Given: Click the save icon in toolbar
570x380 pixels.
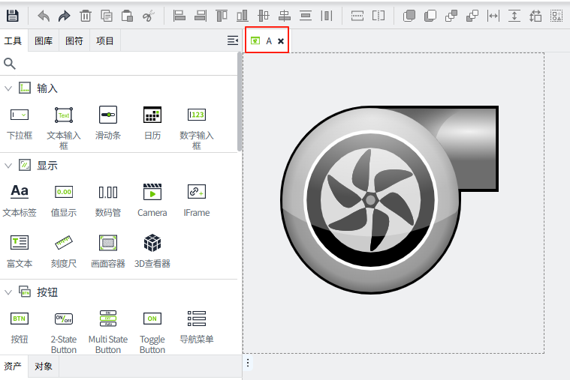Looking at the screenshot, I should point(13,15).
